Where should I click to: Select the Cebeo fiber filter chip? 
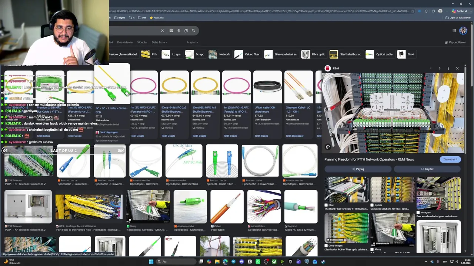click(248, 54)
